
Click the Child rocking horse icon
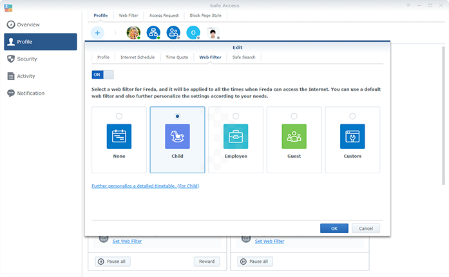[x=177, y=137]
